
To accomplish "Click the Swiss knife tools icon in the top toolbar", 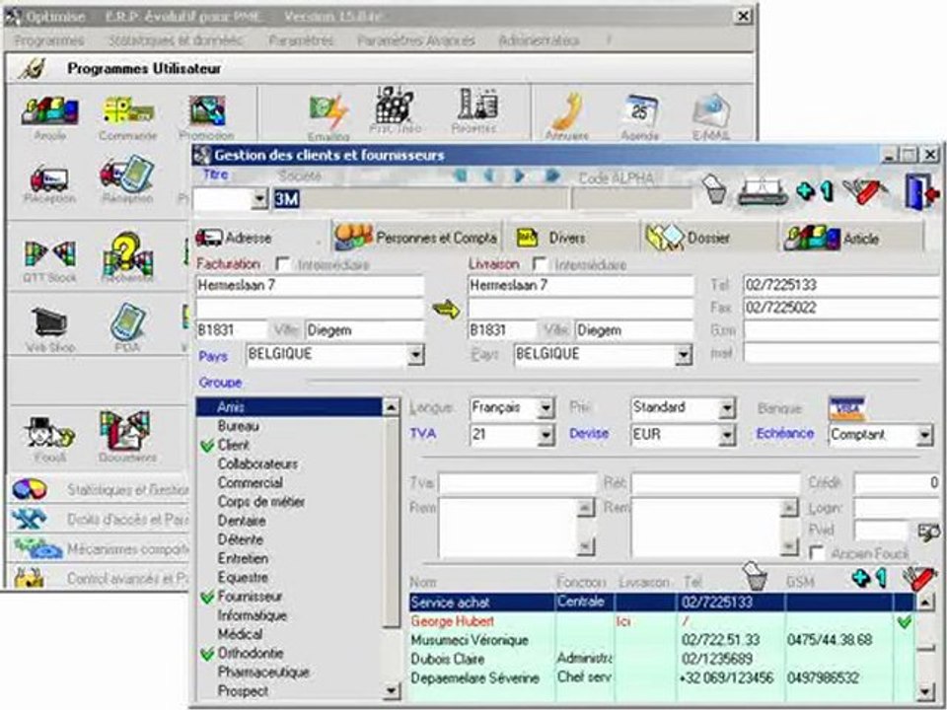I will click(x=865, y=190).
